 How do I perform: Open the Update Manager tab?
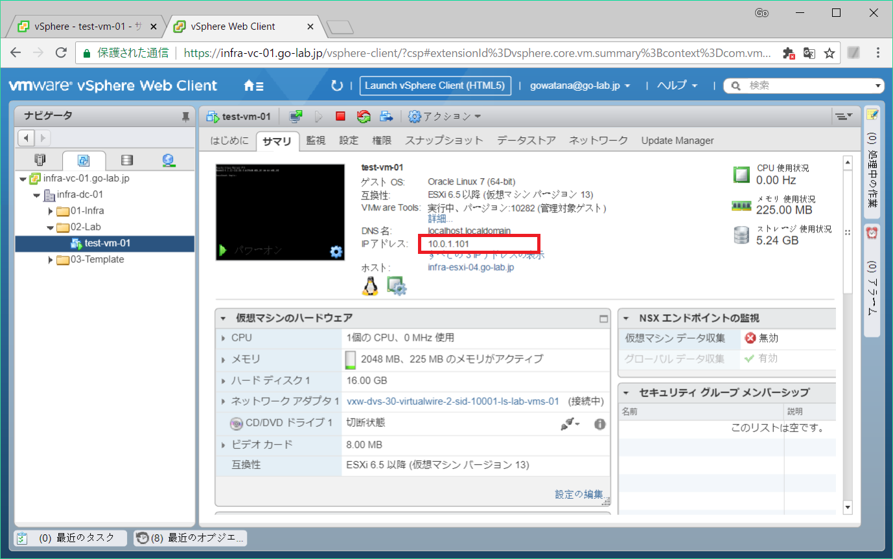677,141
